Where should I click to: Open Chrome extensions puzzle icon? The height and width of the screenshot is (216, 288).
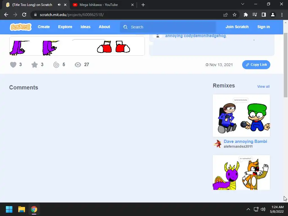tap(246, 15)
